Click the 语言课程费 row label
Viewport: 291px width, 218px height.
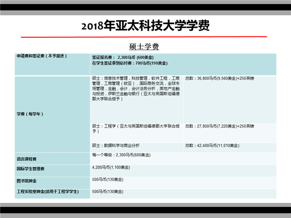click(27, 159)
